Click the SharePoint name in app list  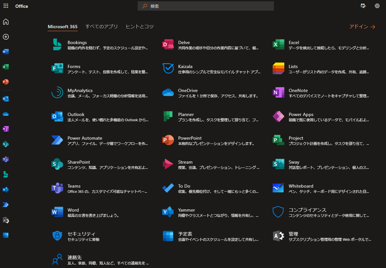pos(79,162)
